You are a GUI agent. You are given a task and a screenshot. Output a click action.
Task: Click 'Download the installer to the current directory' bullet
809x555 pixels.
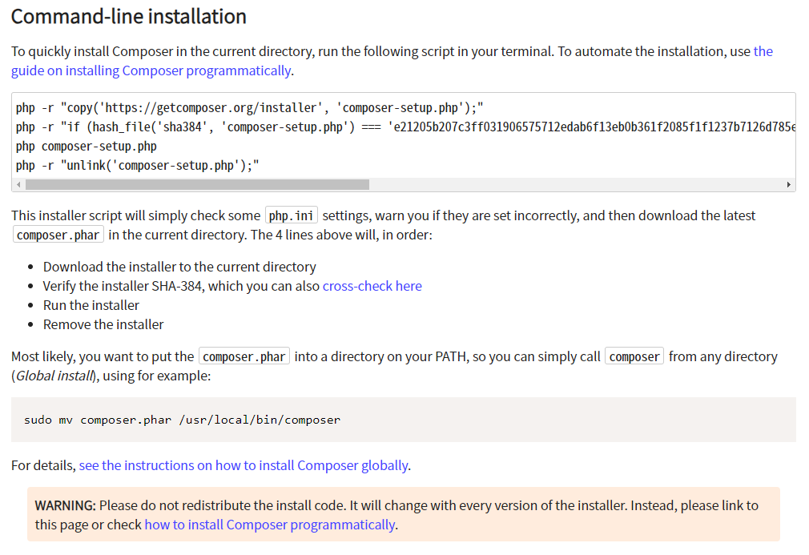pyautogui.click(x=179, y=267)
